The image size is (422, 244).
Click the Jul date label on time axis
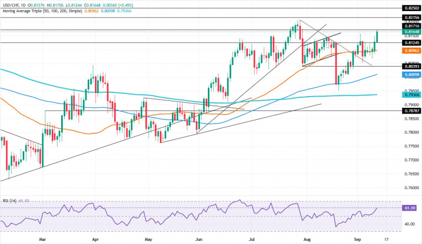tap(252, 239)
